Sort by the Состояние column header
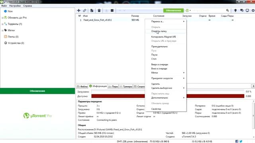Viewport: 255px width, 143px height. (159, 16)
